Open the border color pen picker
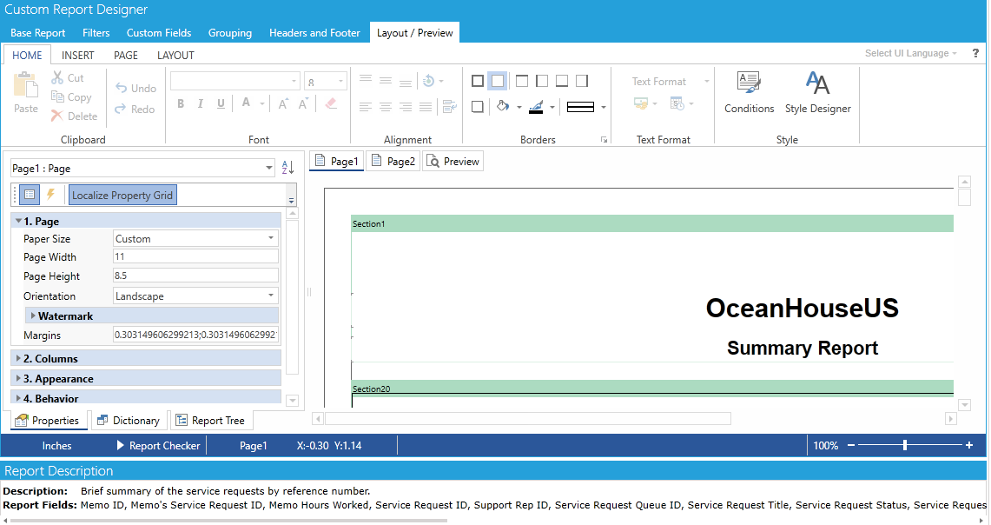 tap(536, 107)
